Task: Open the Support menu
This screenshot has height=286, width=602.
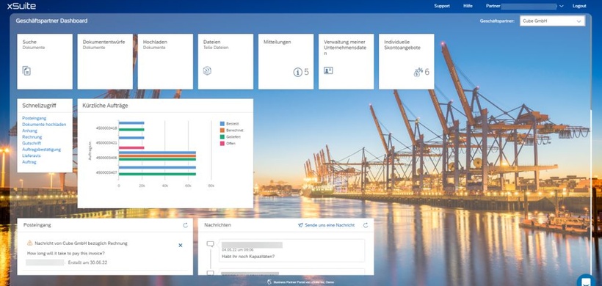Action: (442, 6)
